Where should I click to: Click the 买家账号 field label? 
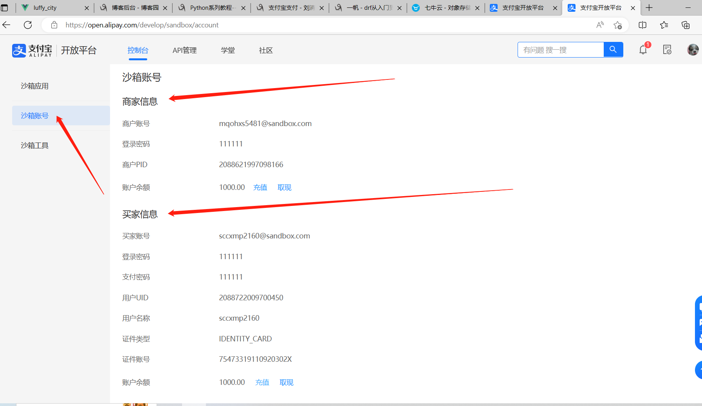pyautogui.click(x=136, y=236)
